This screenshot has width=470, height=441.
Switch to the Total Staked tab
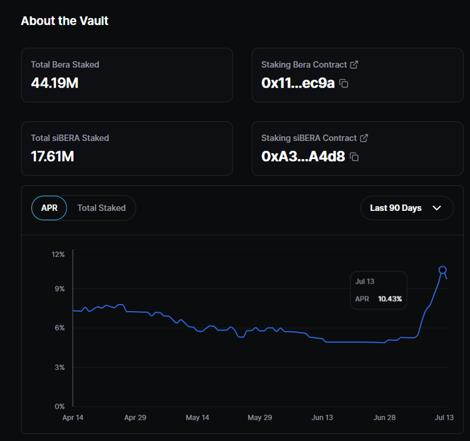pos(102,208)
